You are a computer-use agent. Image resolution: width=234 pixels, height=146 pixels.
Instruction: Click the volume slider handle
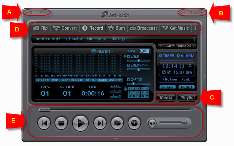point(184,123)
